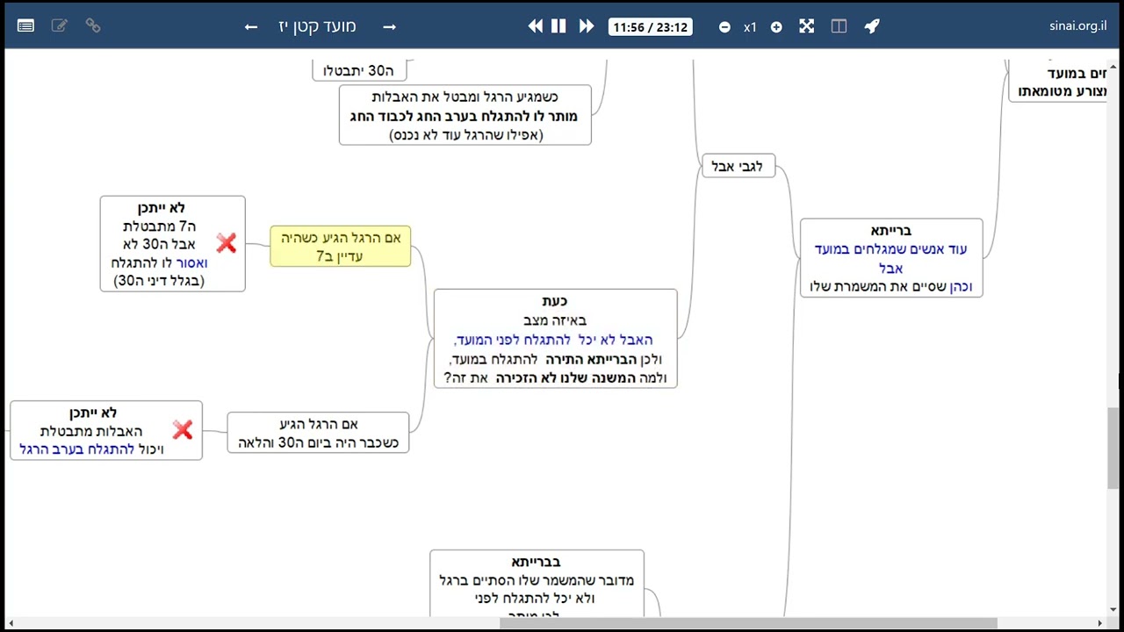The width and height of the screenshot is (1124, 632).
Task: Toggle the split-panel view icon
Action: point(839,26)
